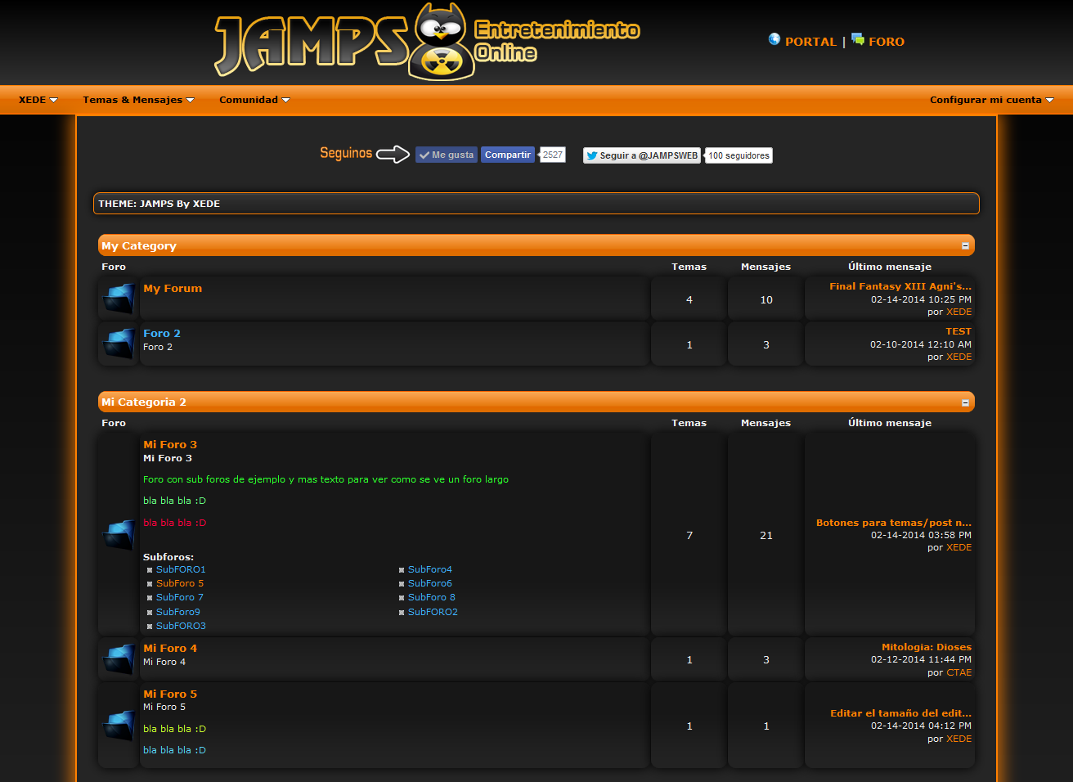Open the SubForo 8 subforum link
This screenshot has width=1073, height=782.
tap(431, 597)
